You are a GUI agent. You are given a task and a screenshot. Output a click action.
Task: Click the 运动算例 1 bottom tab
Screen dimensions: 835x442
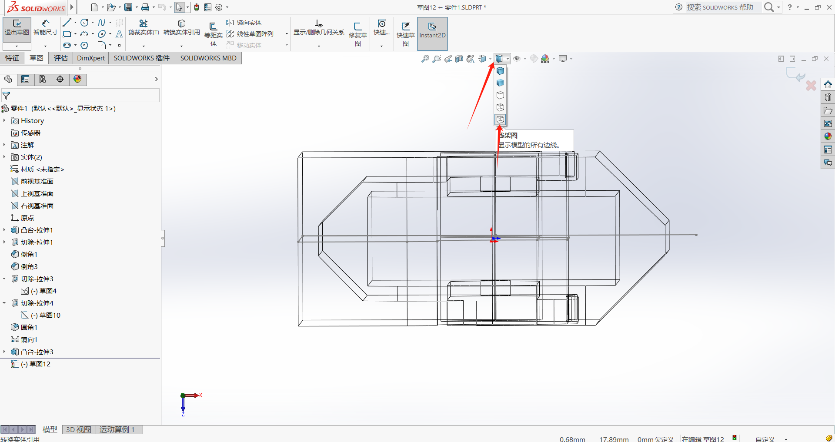point(117,429)
